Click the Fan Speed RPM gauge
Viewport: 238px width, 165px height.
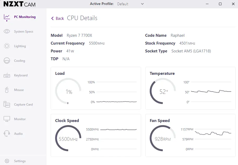point(163,138)
